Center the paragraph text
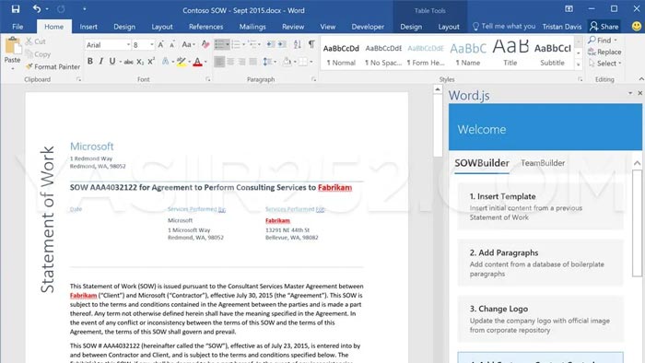The width and height of the screenshot is (645, 363). point(230,62)
